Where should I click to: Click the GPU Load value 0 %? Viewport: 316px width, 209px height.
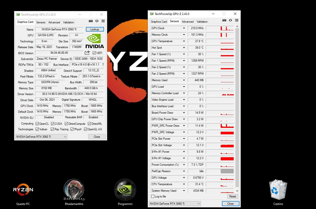(196, 87)
